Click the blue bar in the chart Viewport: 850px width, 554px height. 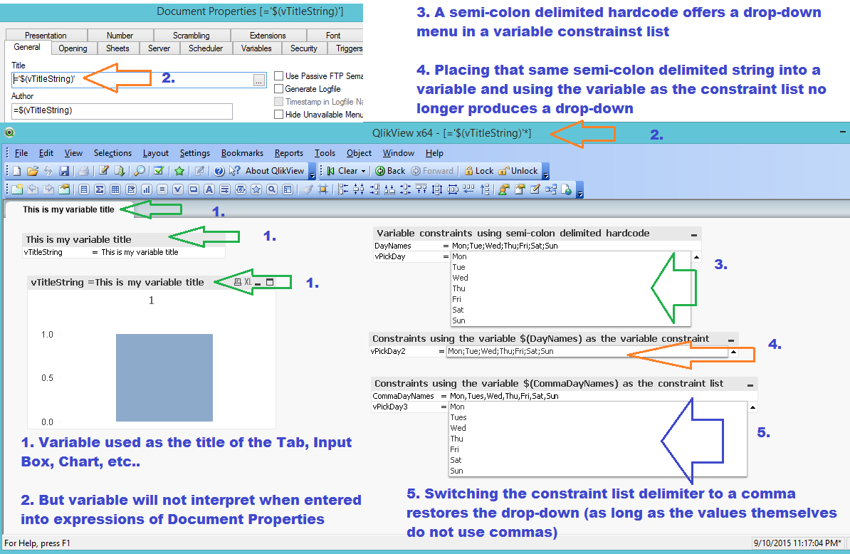coord(164,377)
